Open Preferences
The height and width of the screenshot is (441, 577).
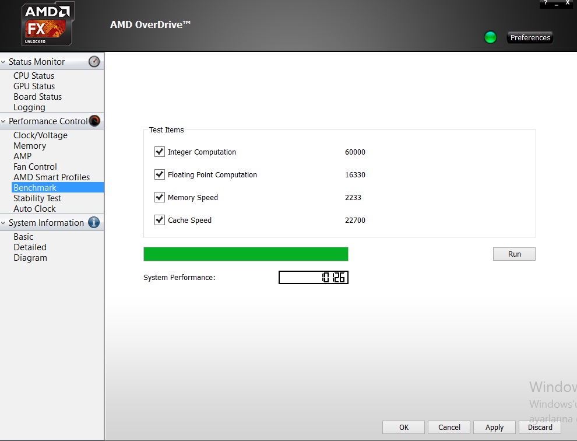530,37
